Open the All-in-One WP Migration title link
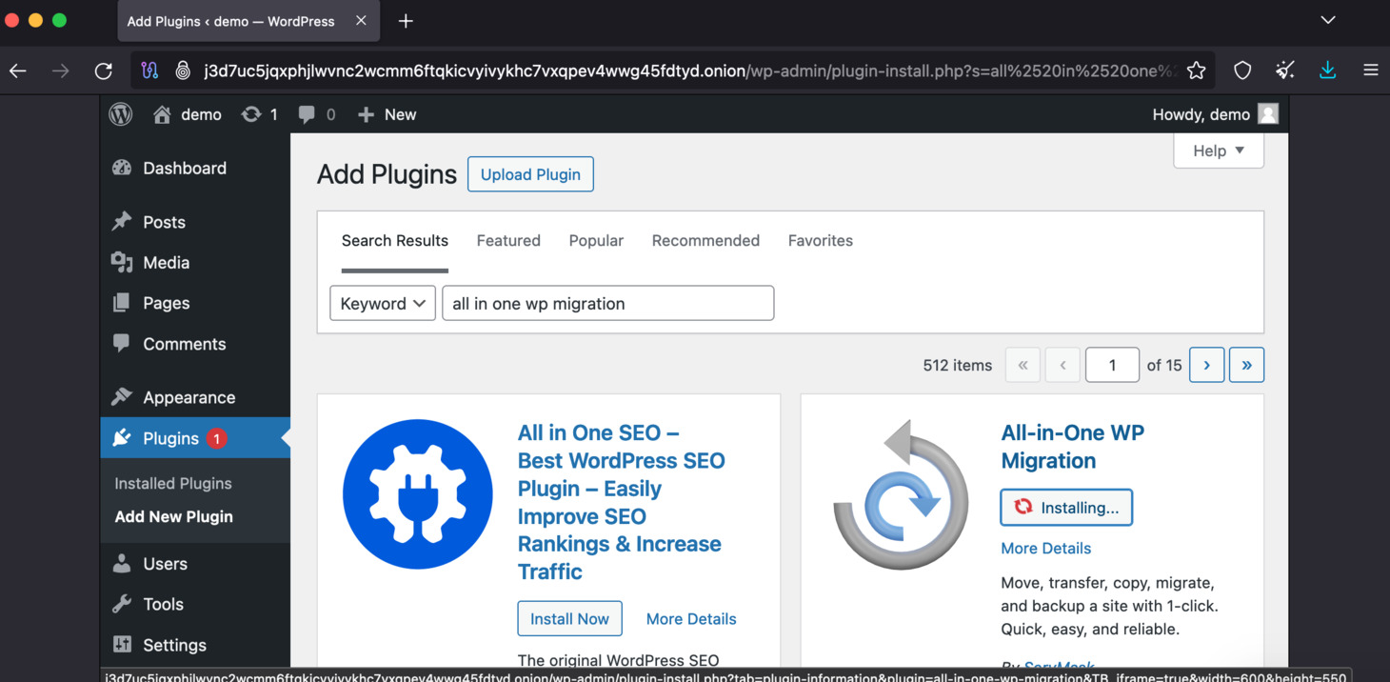This screenshot has height=682, width=1390. (x=1072, y=447)
